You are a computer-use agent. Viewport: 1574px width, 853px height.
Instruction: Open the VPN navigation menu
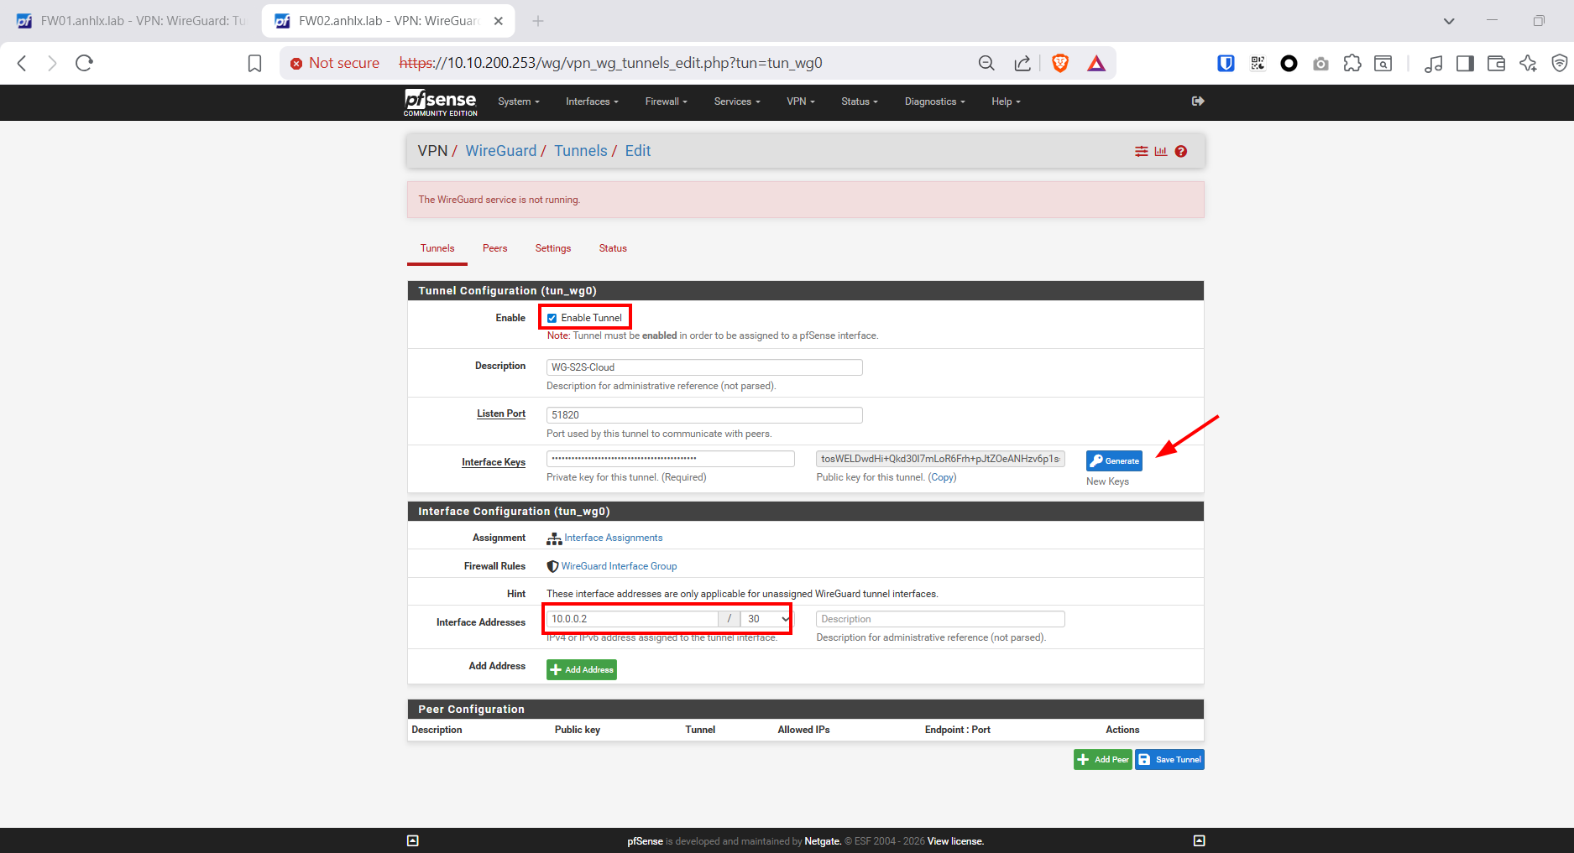[800, 101]
